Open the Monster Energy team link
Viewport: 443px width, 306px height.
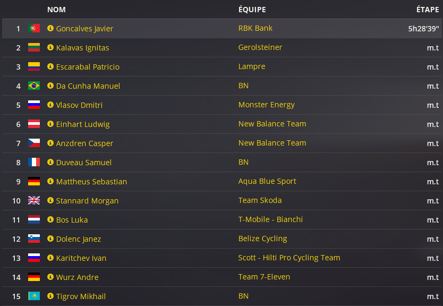[266, 105]
